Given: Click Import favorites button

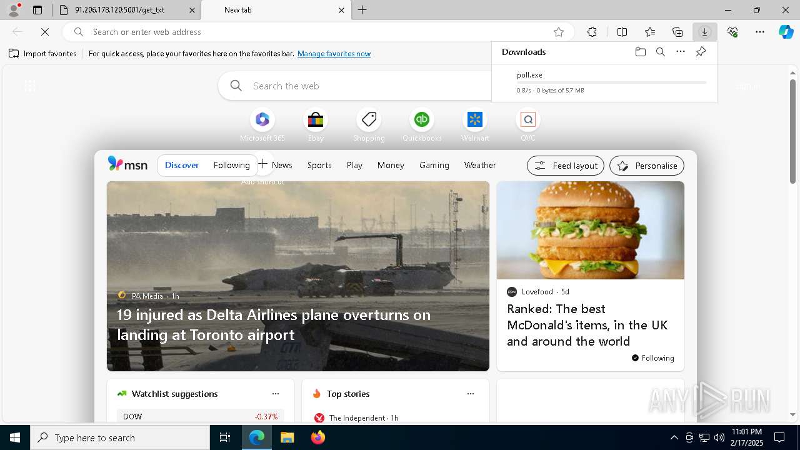Looking at the screenshot, I should tap(42, 54).
